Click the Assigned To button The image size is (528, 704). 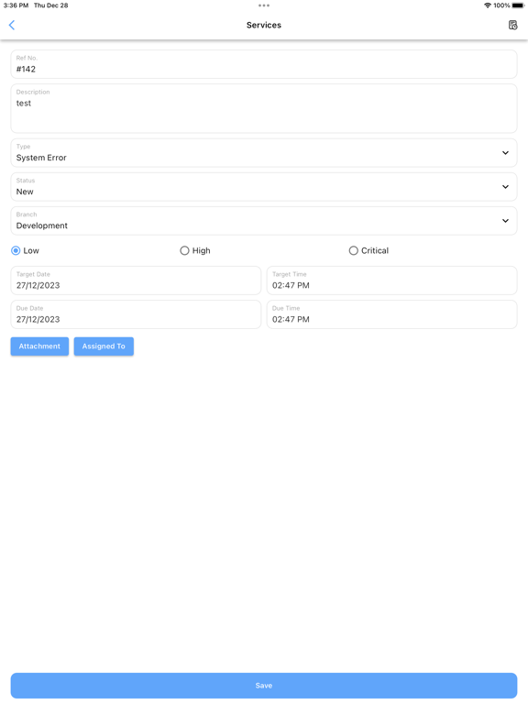104,346
